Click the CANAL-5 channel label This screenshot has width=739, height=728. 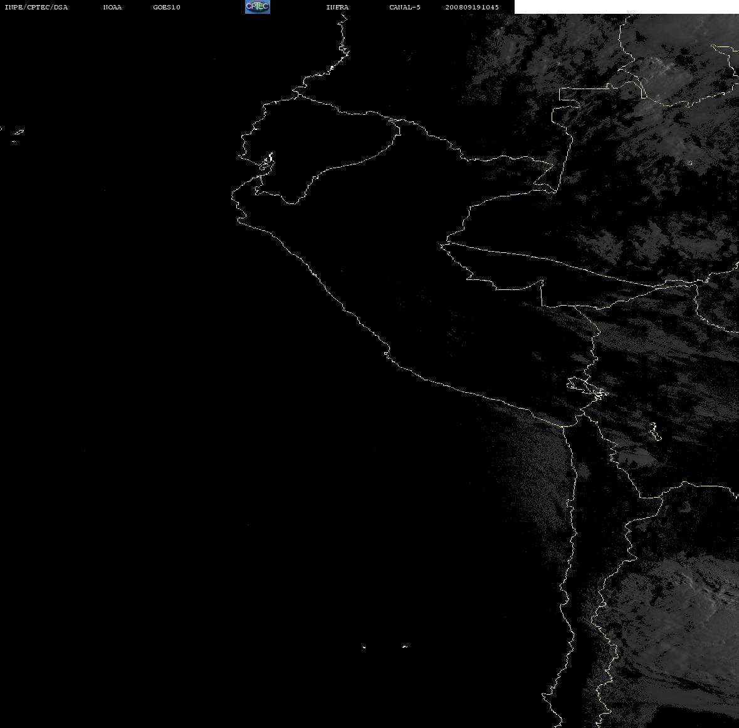pyautogui.click(x=405, y=7)
